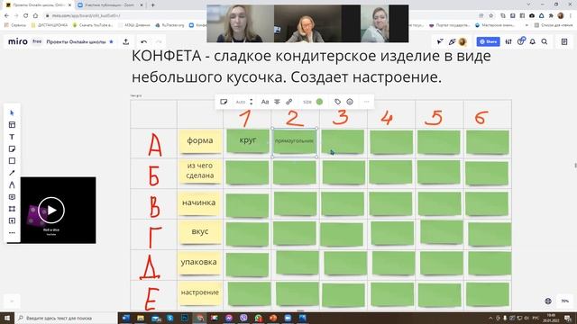Open more options ellipsis in context toolbar
The height and width of the screenshot is (324, 577).
click(x=366, y=102)
